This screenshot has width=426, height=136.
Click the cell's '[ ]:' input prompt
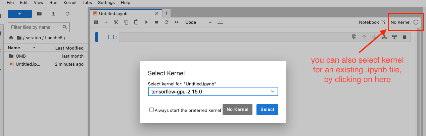pyautogui.click(x=112, y=37)
